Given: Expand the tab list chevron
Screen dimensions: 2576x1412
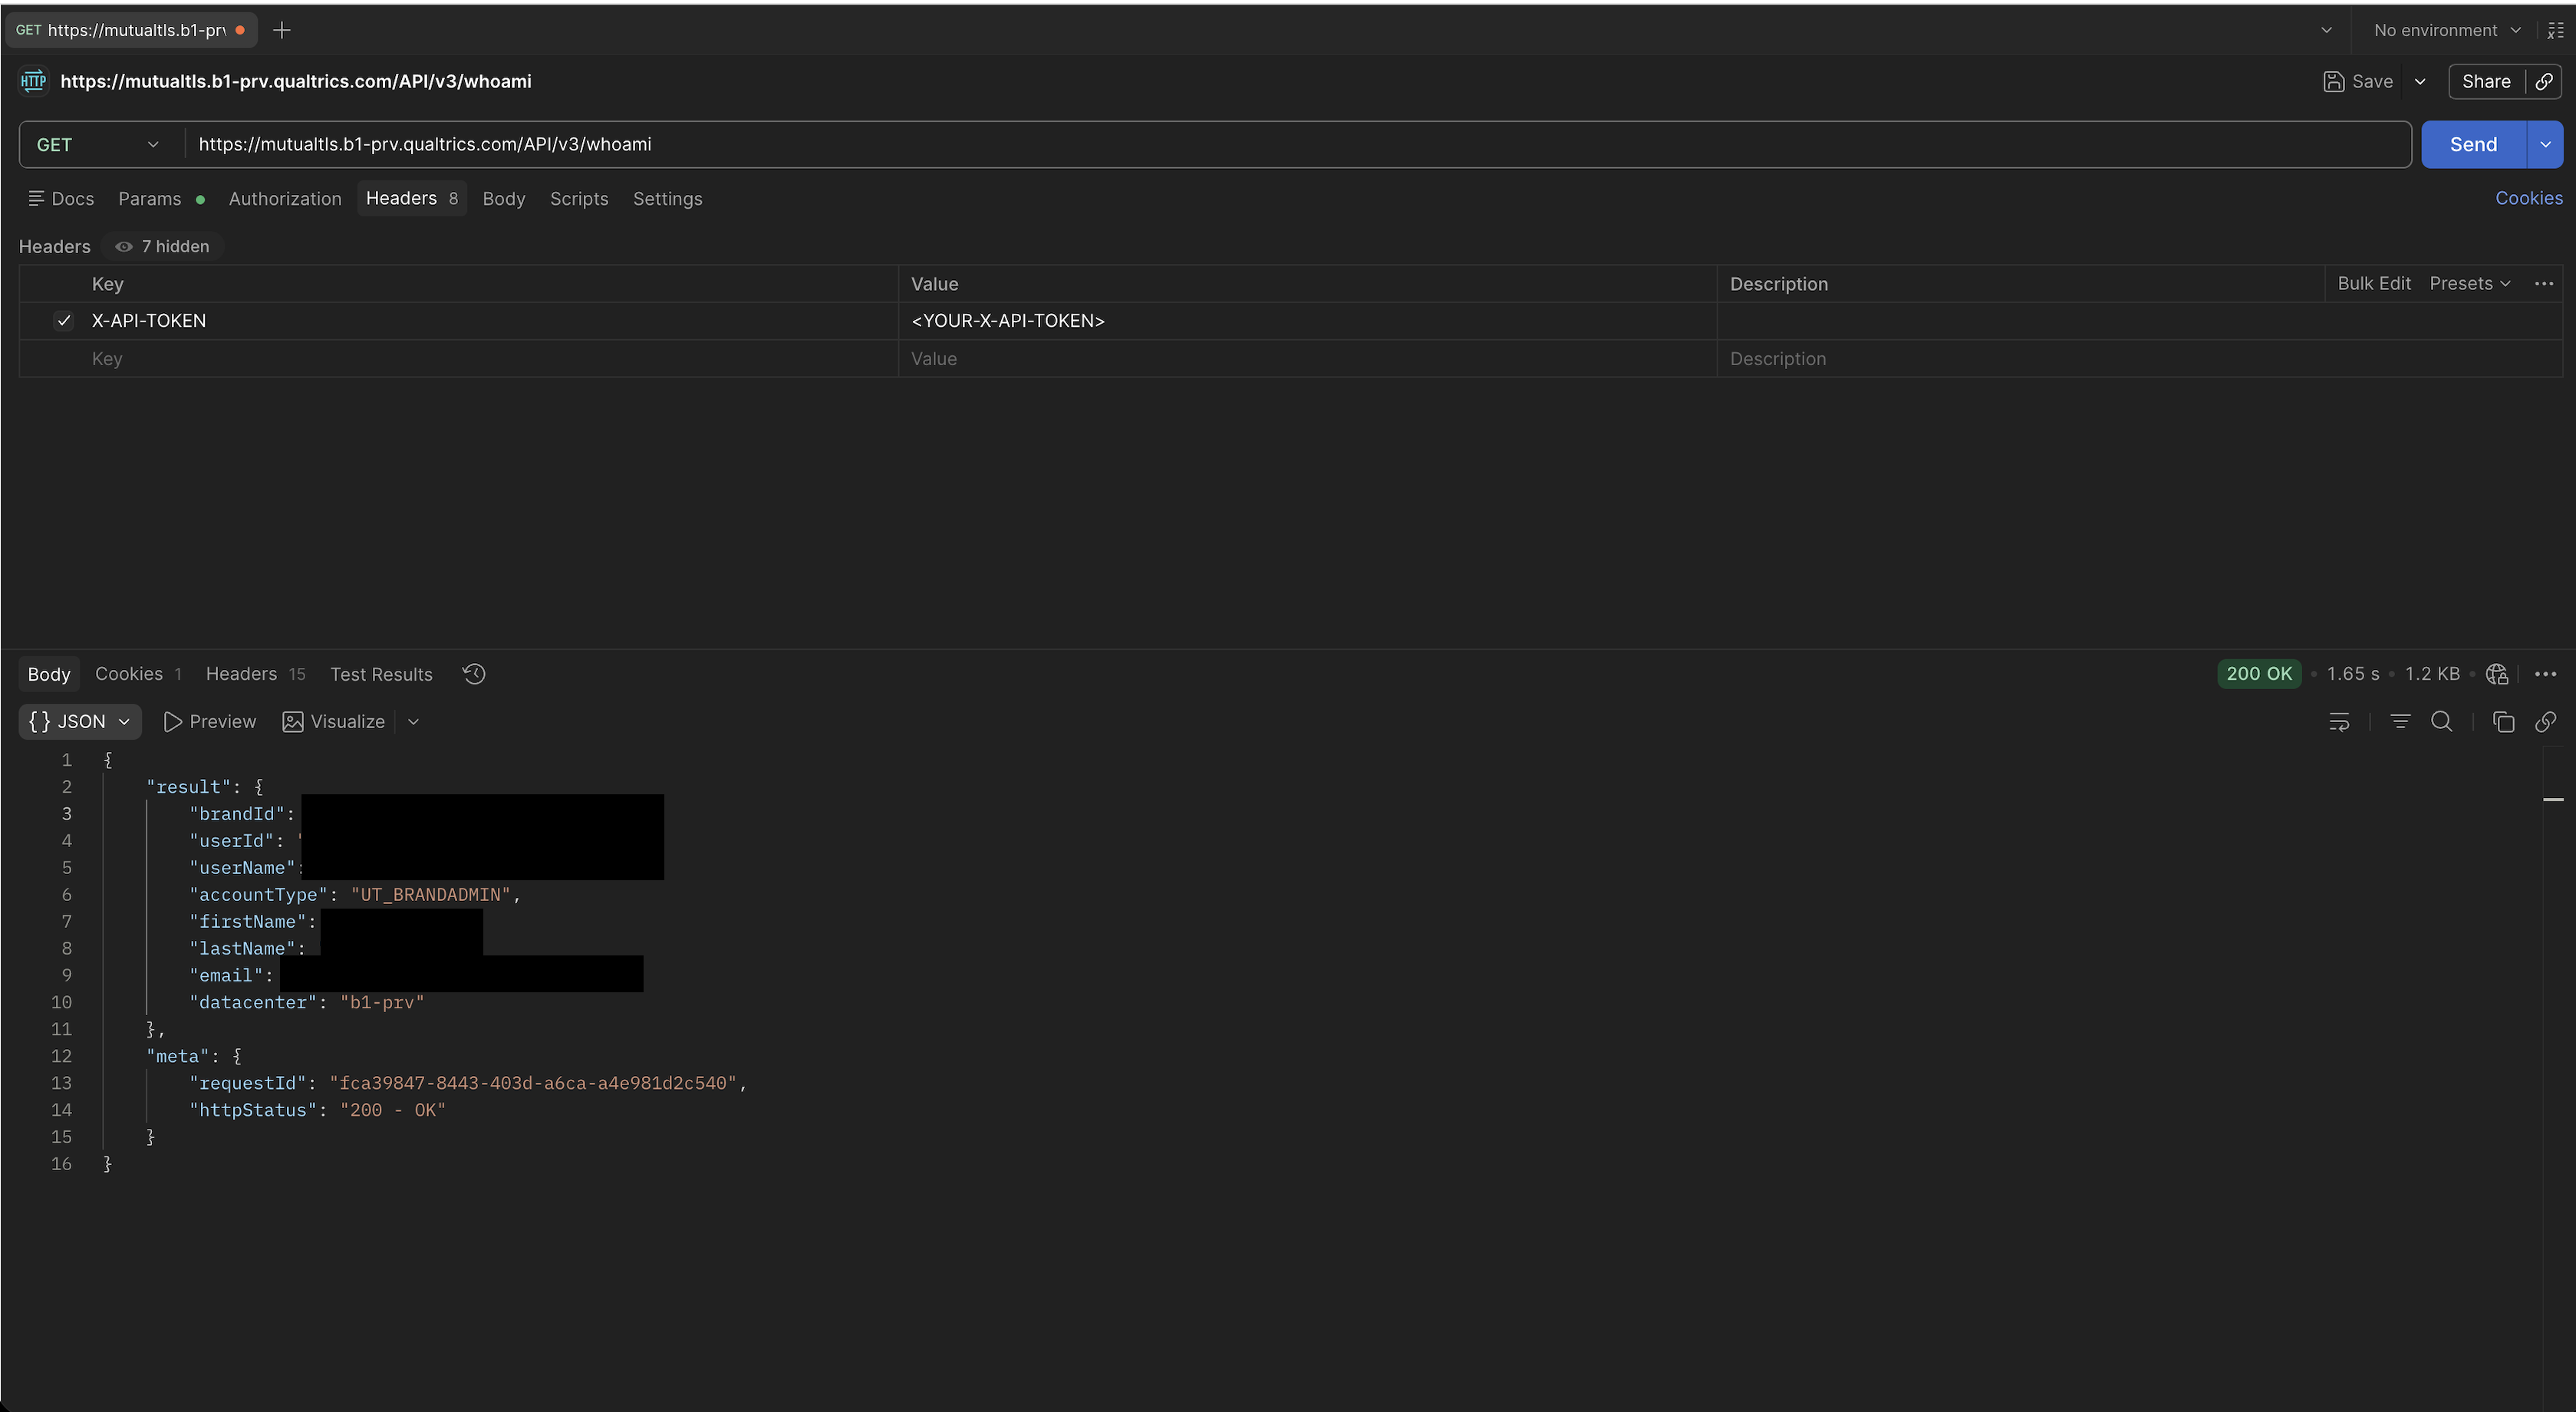Looking at the screenshot, I should point(2326,30).
